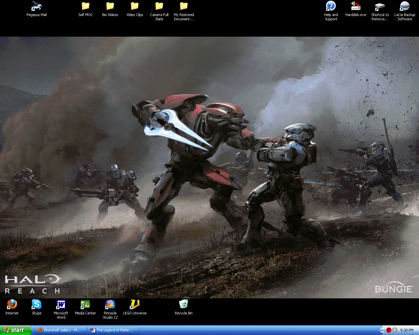
Task: Select the Bio Videos folder
Action: 110,7
